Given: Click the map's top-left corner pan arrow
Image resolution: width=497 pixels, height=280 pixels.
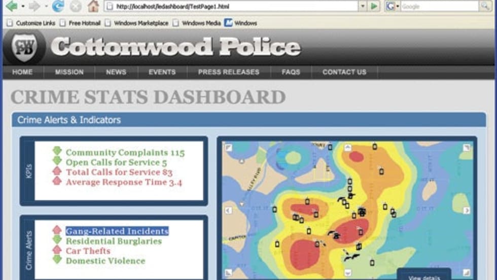Looking at the screenshot, I should [x=228, y=148].
